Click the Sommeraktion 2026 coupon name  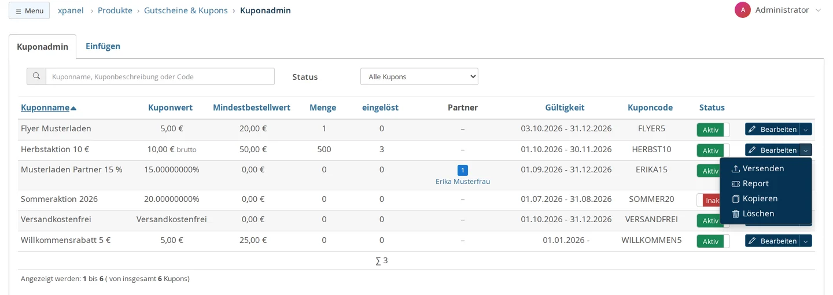coord(59,199)
